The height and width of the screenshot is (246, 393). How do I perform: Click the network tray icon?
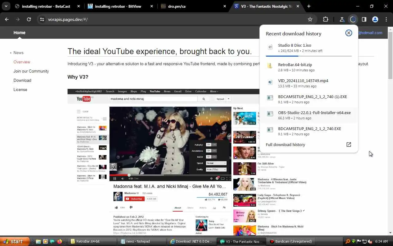(x=365, y=241)
